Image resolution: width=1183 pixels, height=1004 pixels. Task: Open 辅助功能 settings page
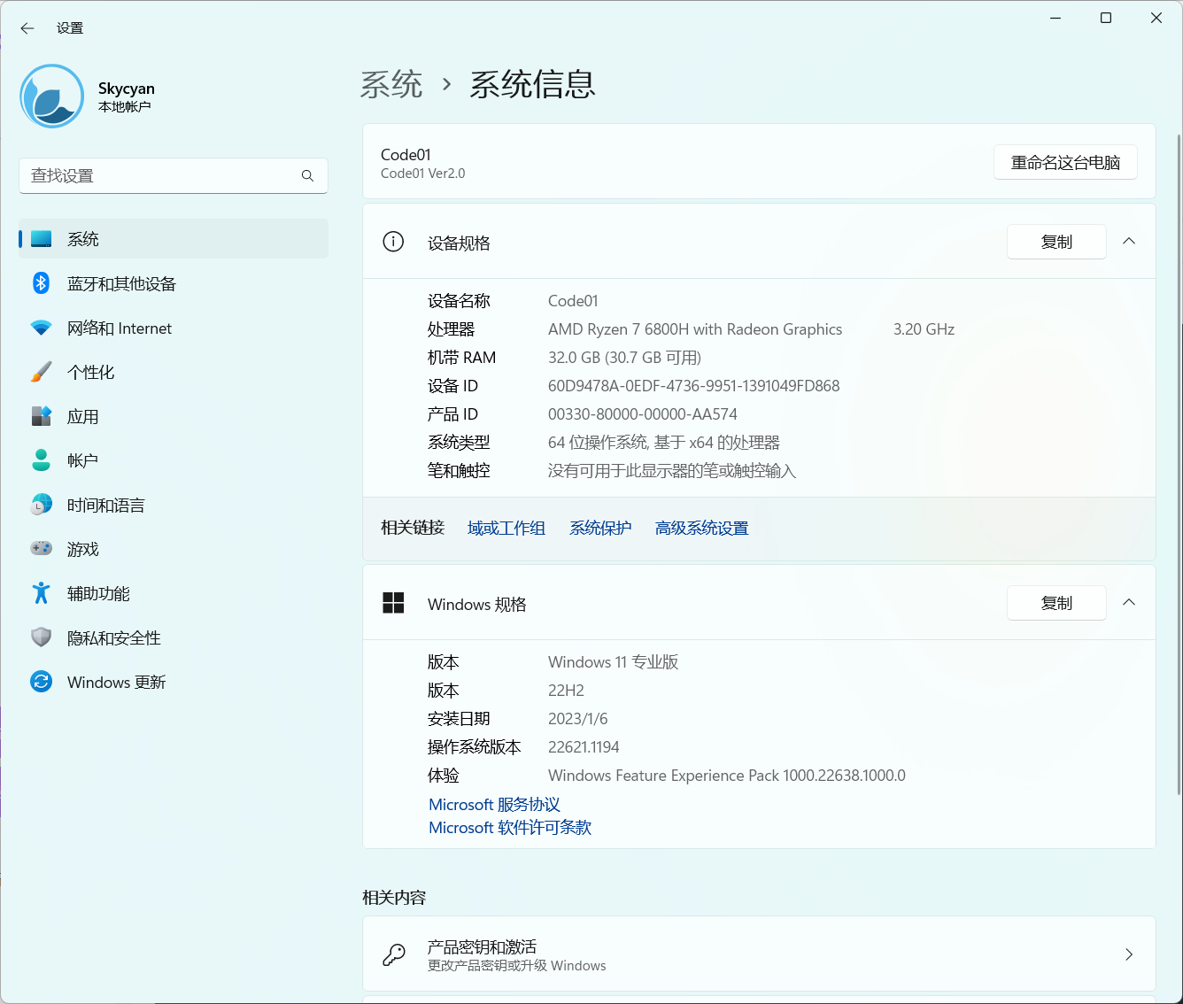point(174,593)
